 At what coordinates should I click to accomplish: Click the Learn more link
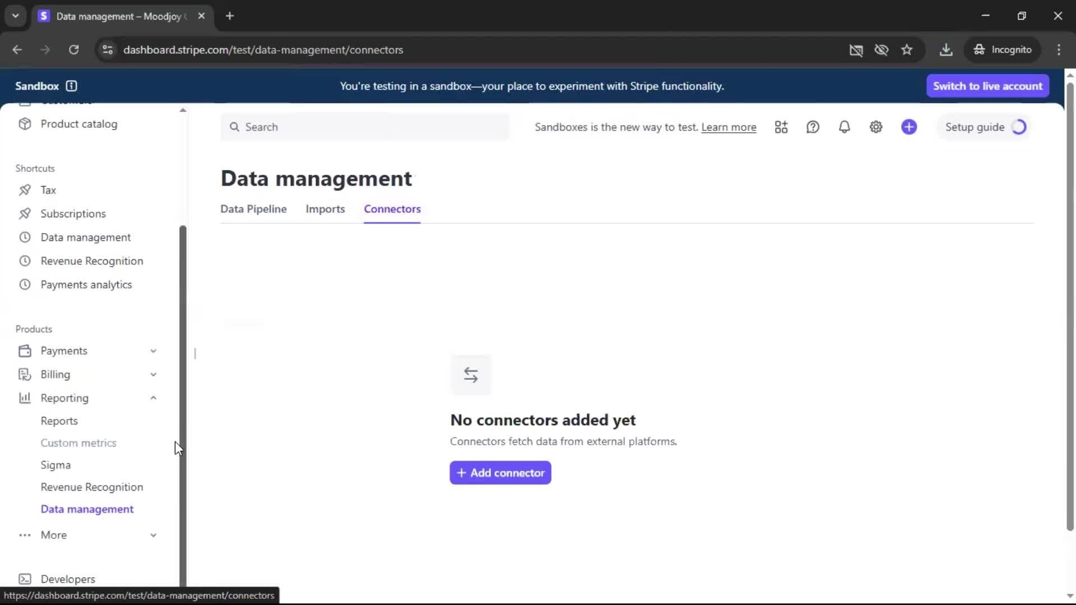tap(729, 127)
